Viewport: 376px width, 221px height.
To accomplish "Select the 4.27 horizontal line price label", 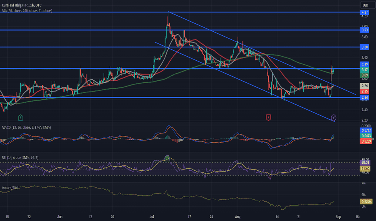I will click(x=364, y=12).
